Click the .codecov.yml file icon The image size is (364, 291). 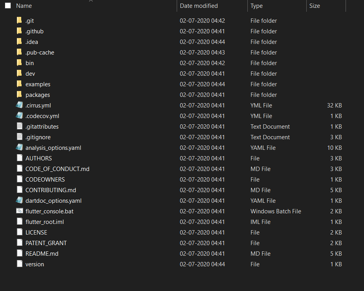pyautogui.click(x=20, y=116)
